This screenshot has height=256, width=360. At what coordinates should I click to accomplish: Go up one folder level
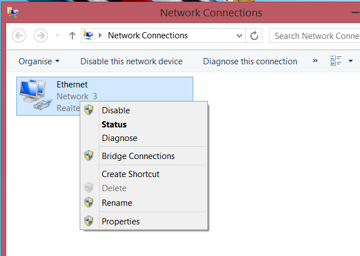point(72,36)
